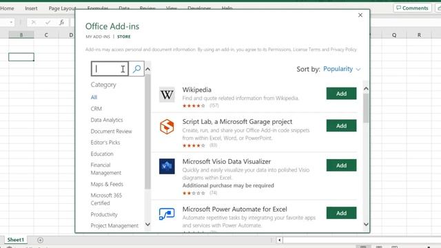
Task: Select the Productivity category
Action: coord(104,214)
